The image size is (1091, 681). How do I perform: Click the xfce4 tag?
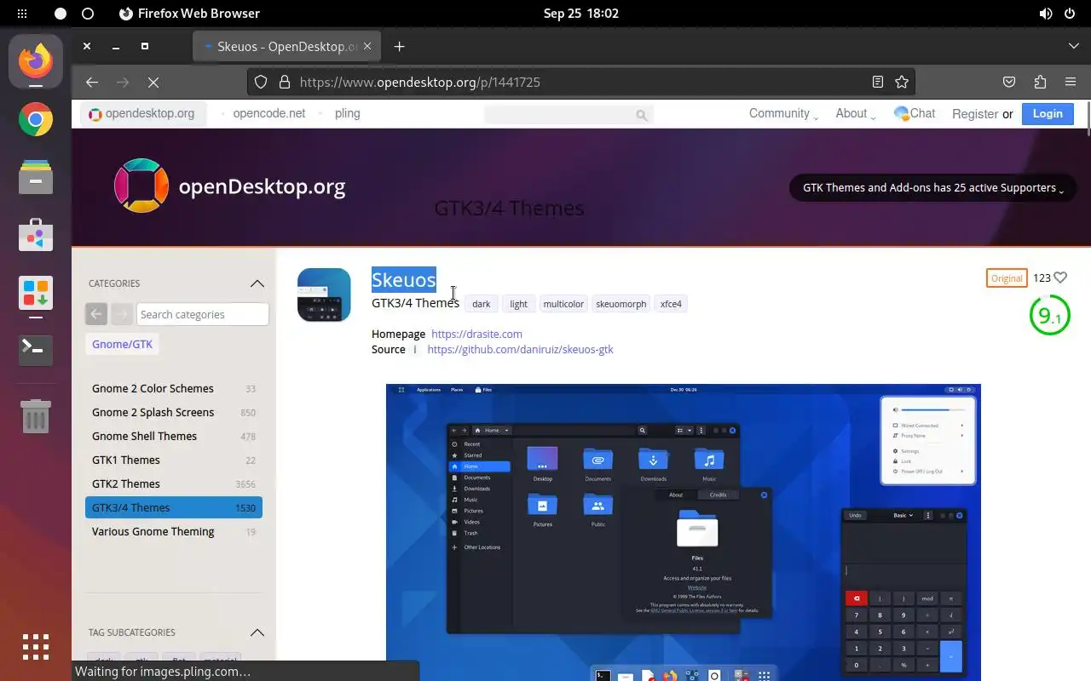pos(671,304)
